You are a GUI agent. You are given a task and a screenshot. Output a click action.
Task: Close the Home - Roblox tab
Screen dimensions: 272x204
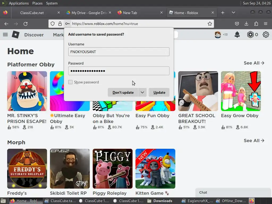pyautogui.click(x=213, y=12)
